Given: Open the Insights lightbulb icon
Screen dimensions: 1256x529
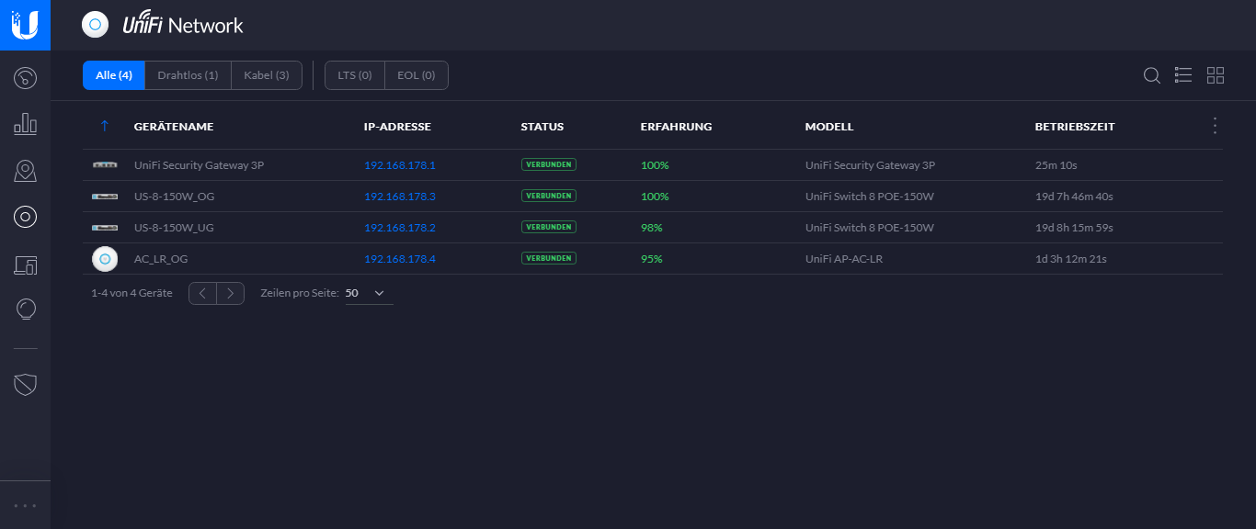Looking at the screenshot, I should [26, 310].
